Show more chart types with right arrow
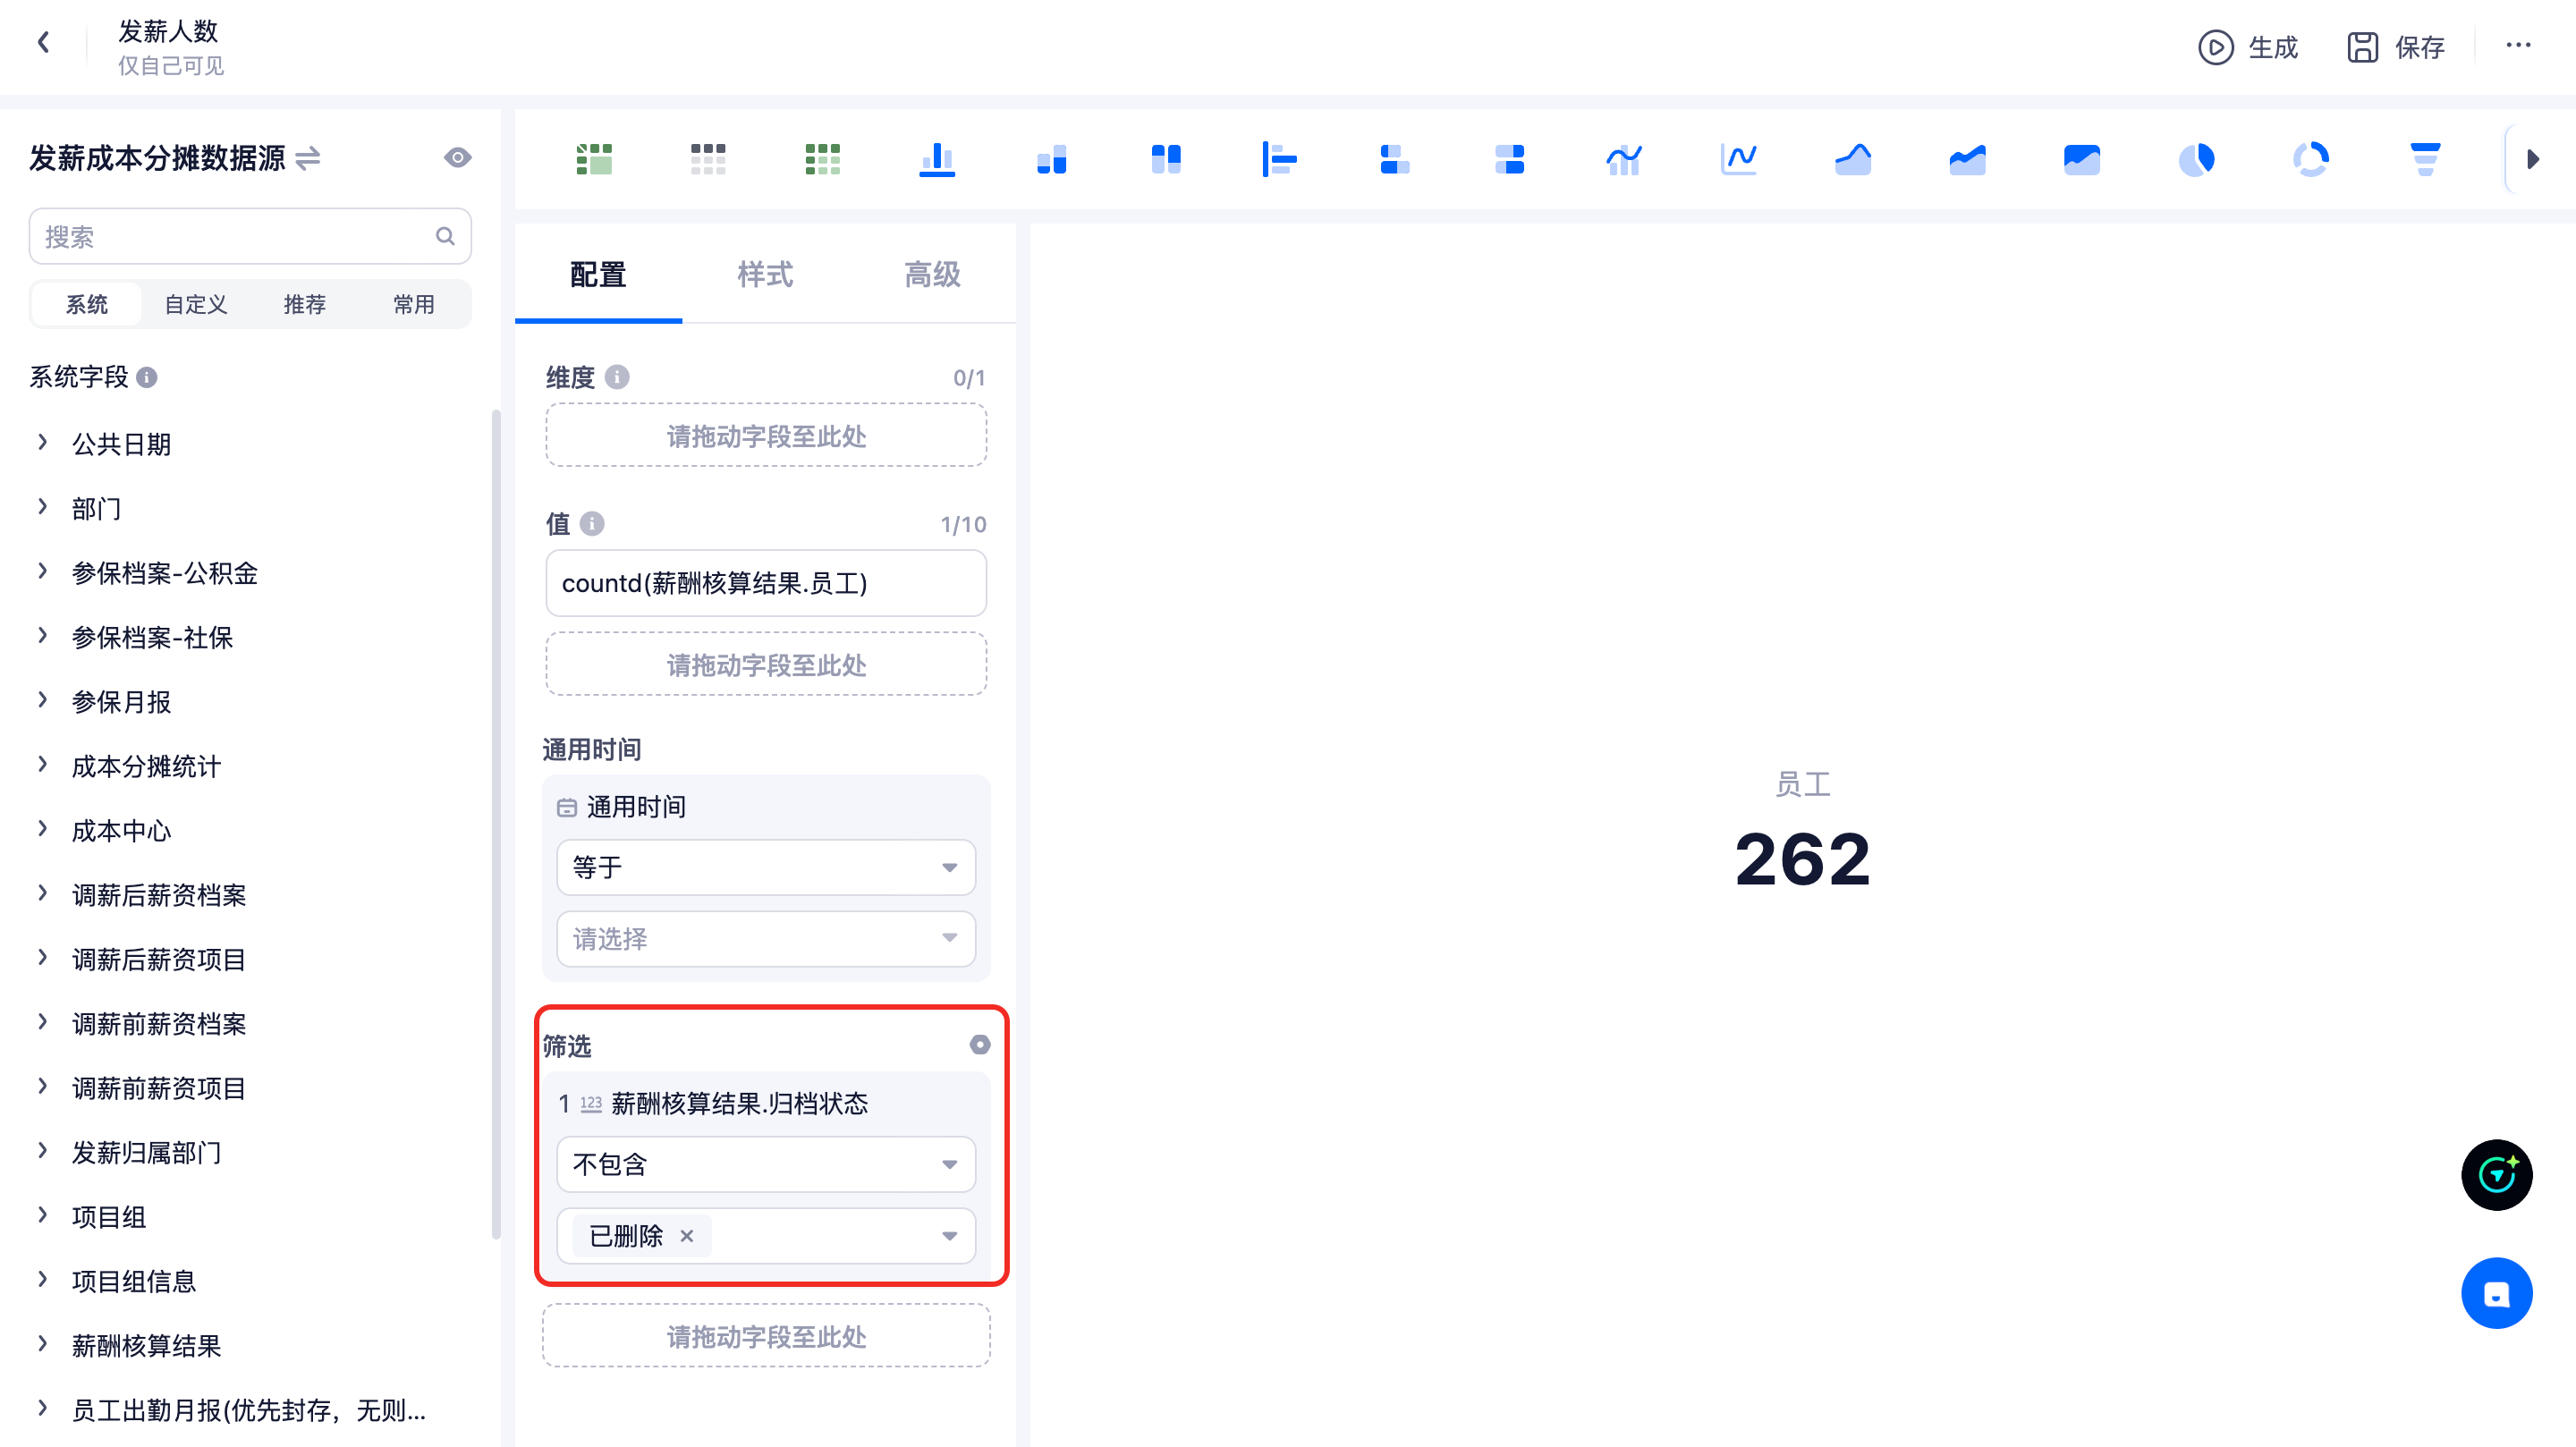The height and width of the screenshot is (1447, 2576). click(2533, 159)
